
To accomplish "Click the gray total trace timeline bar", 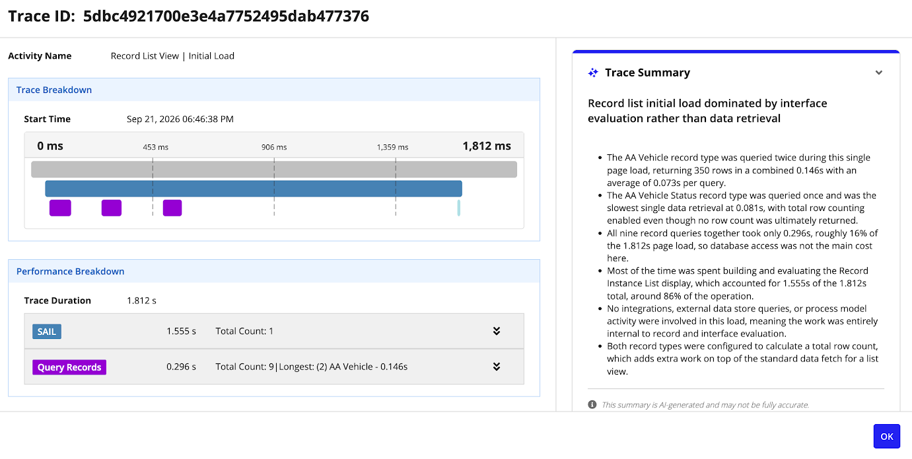I will (x=274, y=169).
